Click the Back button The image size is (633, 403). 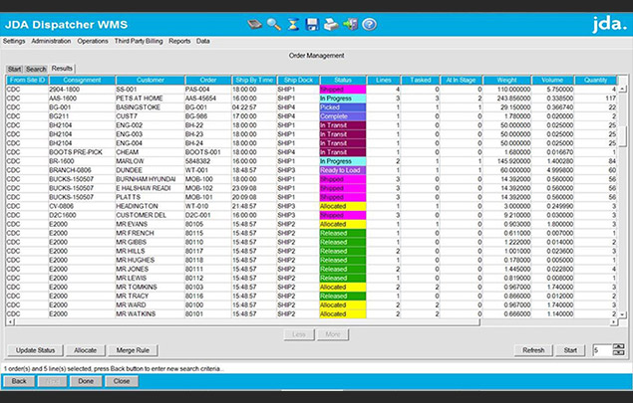(19, 381)
